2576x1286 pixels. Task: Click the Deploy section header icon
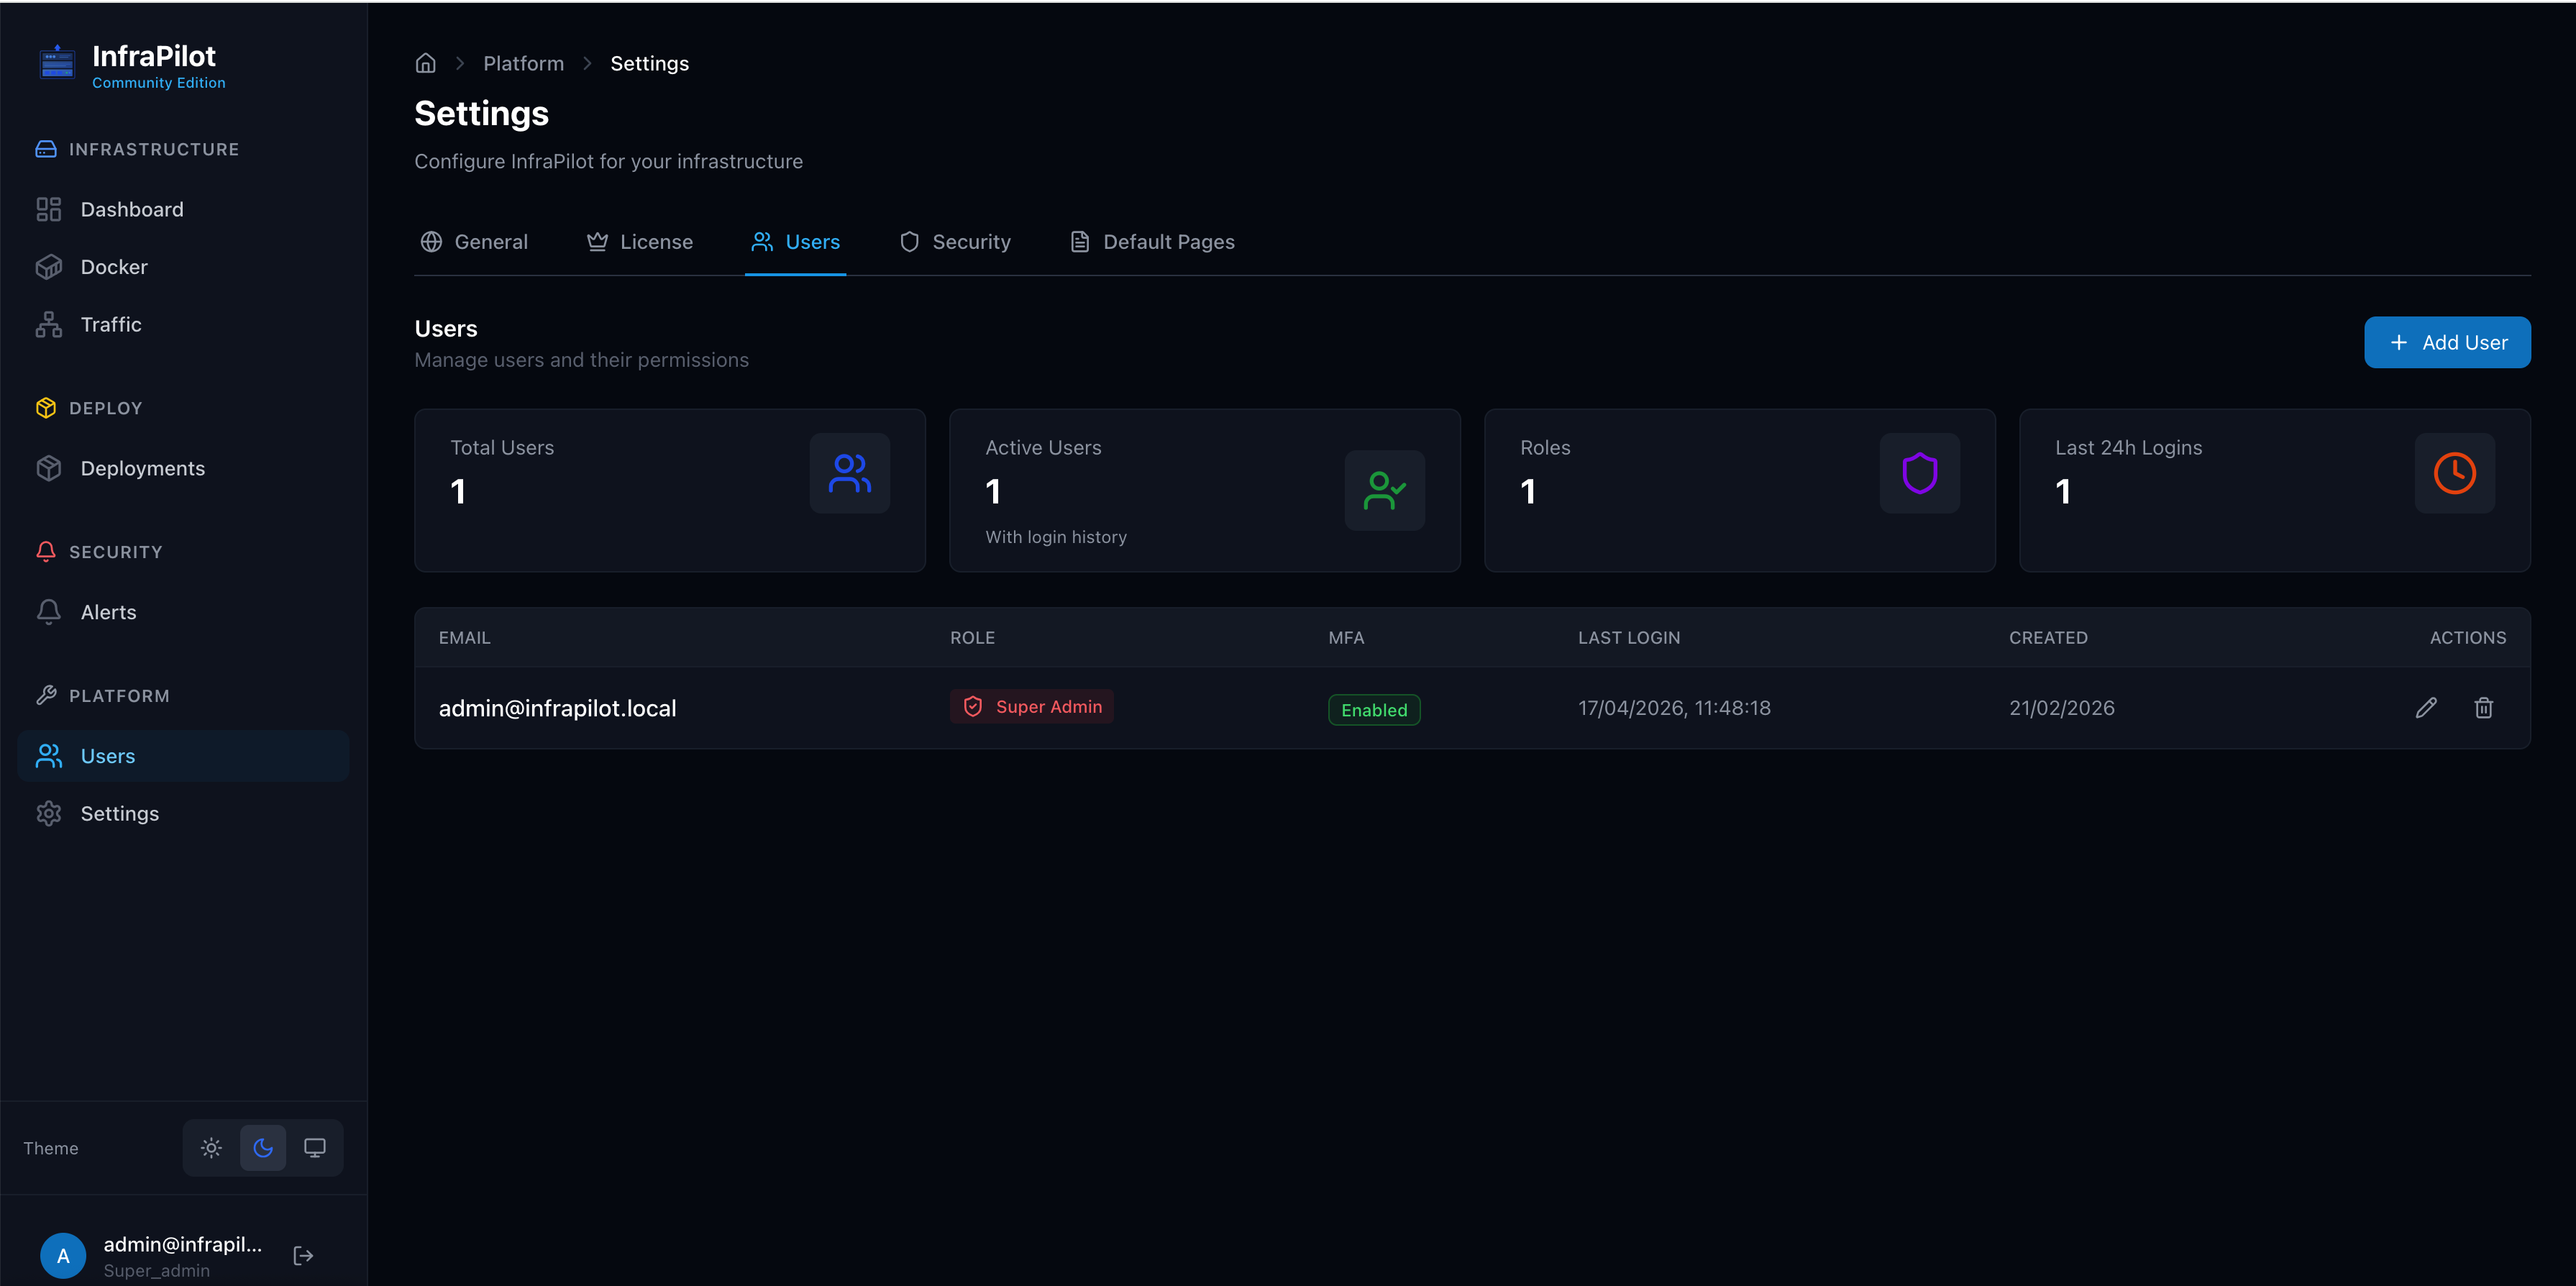click(46, 408)
